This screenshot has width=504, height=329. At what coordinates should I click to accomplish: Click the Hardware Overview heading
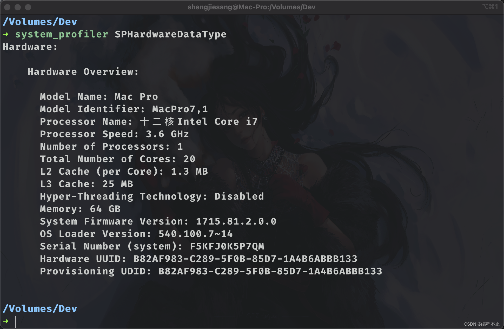(x=83, y=72)
